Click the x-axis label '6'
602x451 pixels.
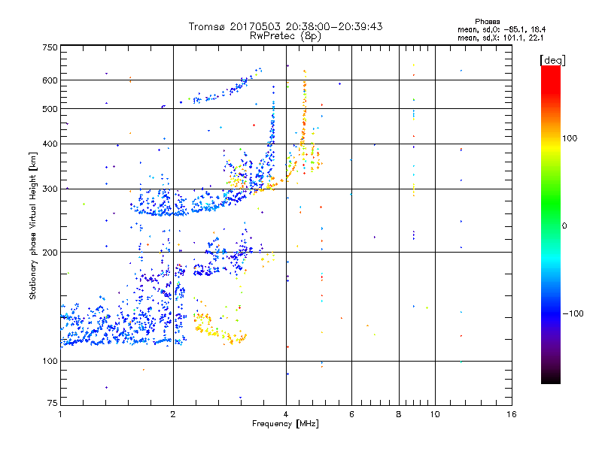coord(351,414)
